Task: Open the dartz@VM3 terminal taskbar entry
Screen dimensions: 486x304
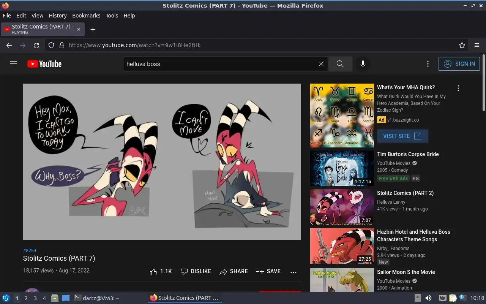Action: point(96,298)
